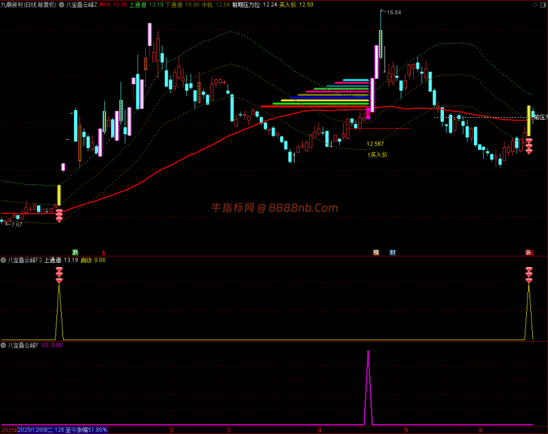This screenshot has height=434, width=548.
Task: Click the red 涨 event marker icon
Action: click(528, 252)
